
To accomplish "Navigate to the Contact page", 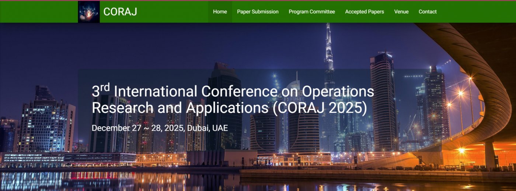I will pos(428,12).
